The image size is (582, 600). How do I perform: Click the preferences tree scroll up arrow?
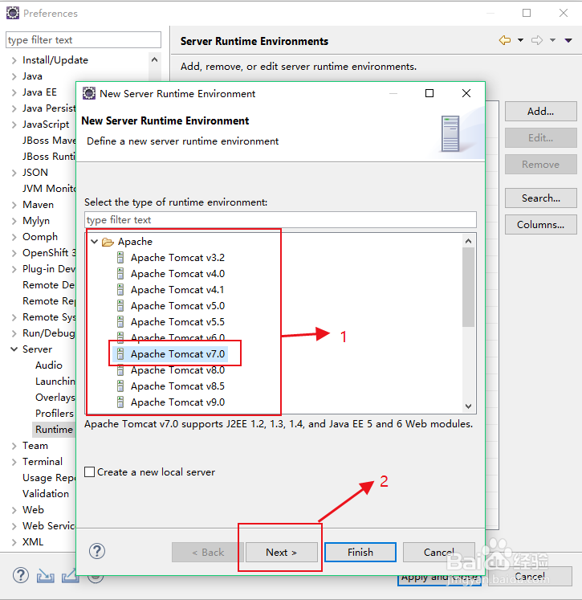154,59
